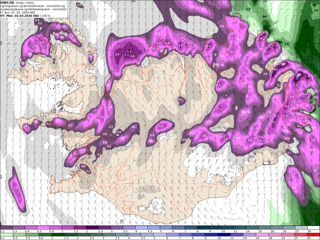Click upper legend swatch between 0.5 and 0.8

click(x=43, y=227)
